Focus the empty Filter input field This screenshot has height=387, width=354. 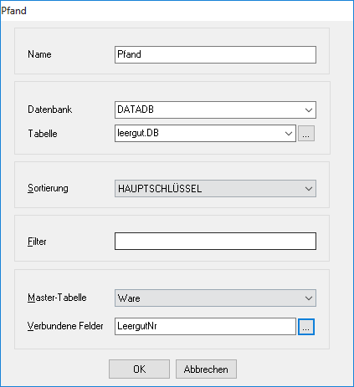click(215, 241)
